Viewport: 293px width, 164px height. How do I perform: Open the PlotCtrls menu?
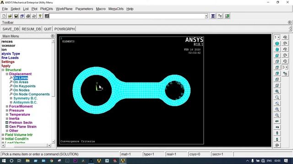pyautogui.click(x=47, y=9)
